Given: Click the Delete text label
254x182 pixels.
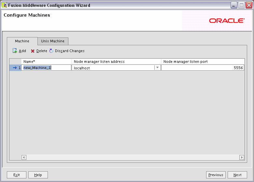Looking at the screenshot, I should [x=42, y=51].
